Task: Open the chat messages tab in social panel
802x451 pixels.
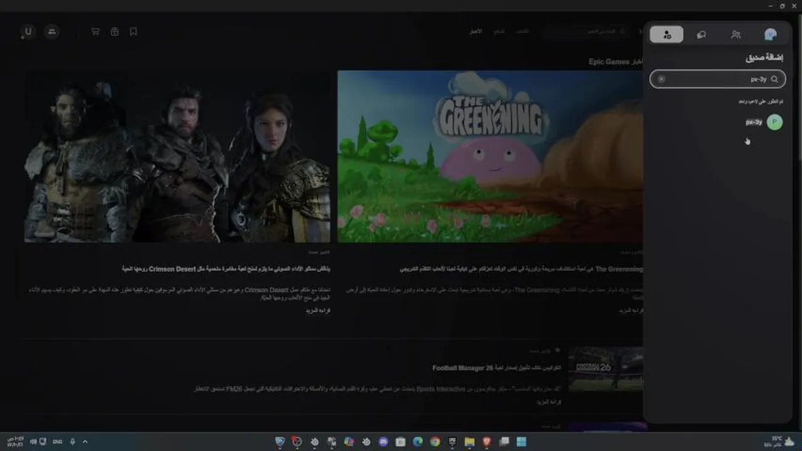Action: click(702, 34)
